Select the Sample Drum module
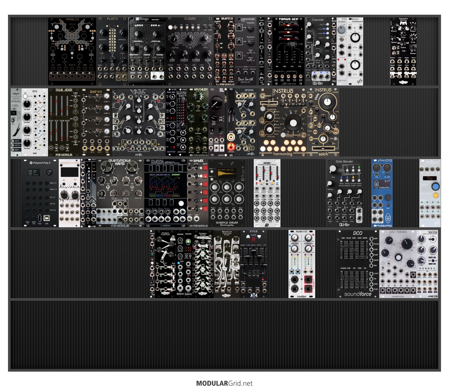The image size is (449, 389). pos(227,193)
